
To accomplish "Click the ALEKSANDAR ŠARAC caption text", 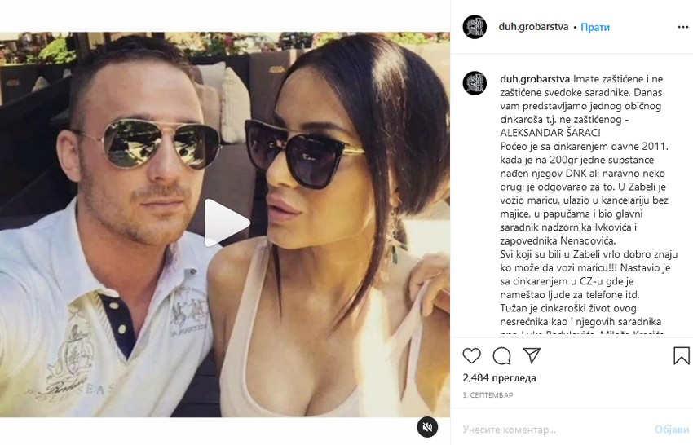I will 550,133.
